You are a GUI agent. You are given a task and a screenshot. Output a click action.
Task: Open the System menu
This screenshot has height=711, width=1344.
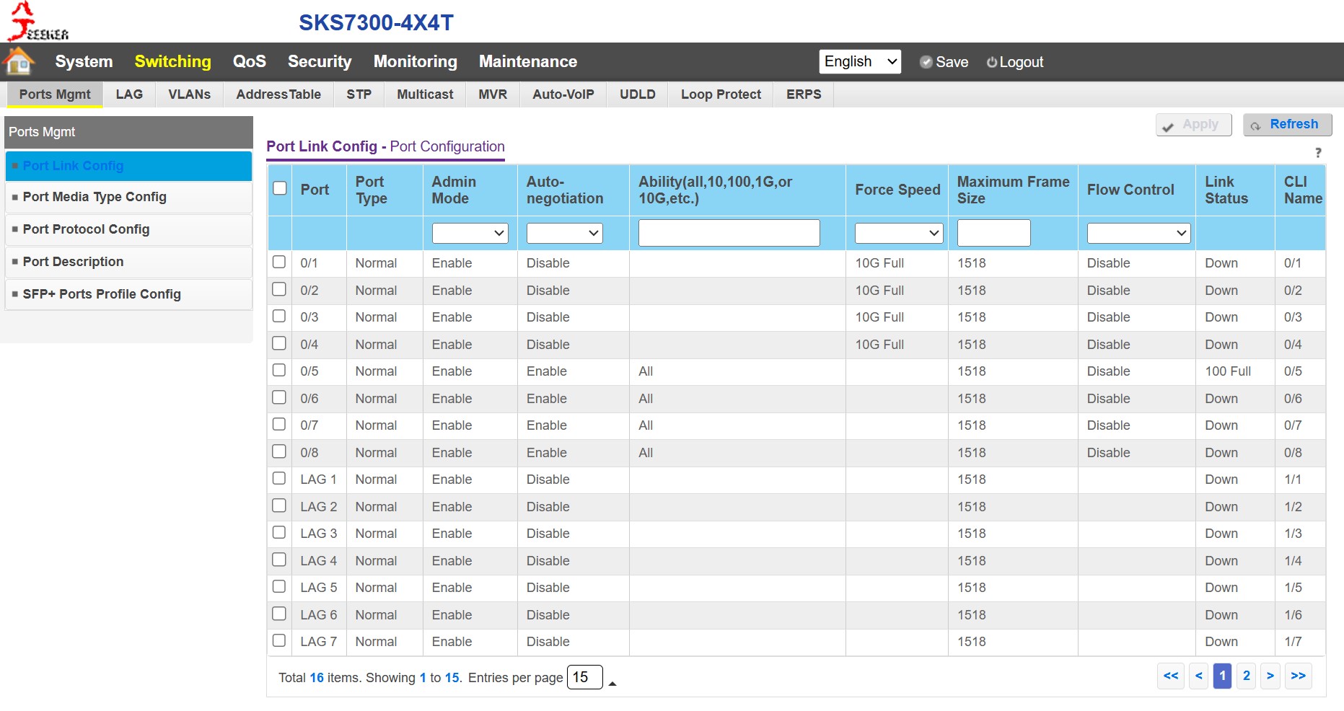click(84, 61)
